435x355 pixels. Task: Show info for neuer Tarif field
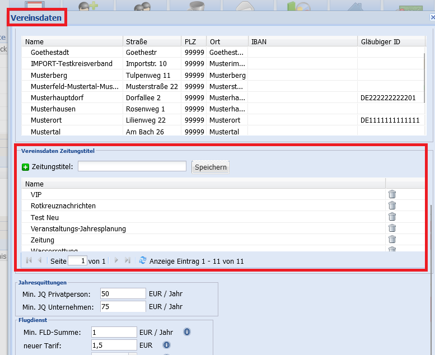click(x=166, y=345)
